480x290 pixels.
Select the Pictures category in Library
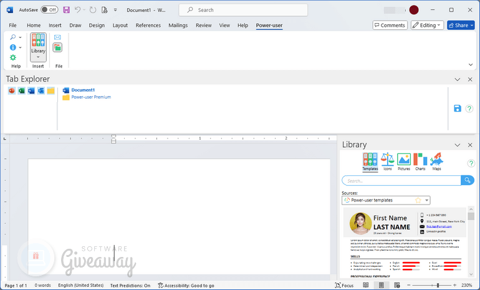(x=404, y=162)
